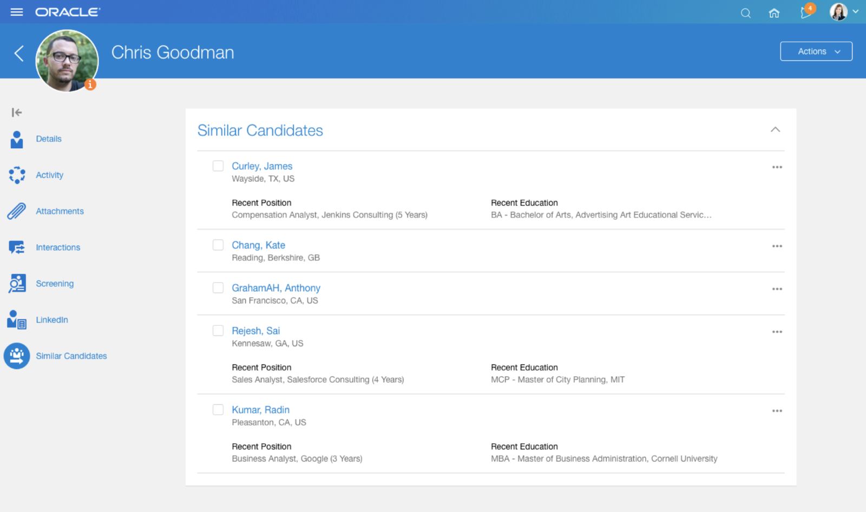Open search with the magnifier icon
Image resolution: width=866 pixels, height=512 pixels.
(x=745, y=12)
